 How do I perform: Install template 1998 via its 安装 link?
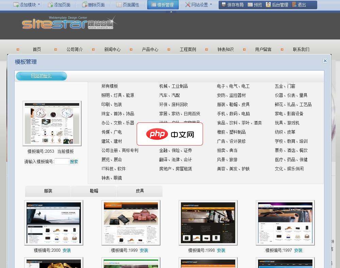click(221, 250)
